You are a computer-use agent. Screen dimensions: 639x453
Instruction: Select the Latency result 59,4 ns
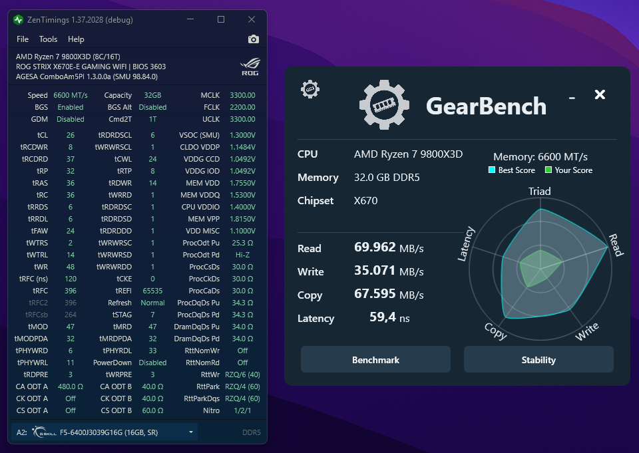(x=389, y=317)
